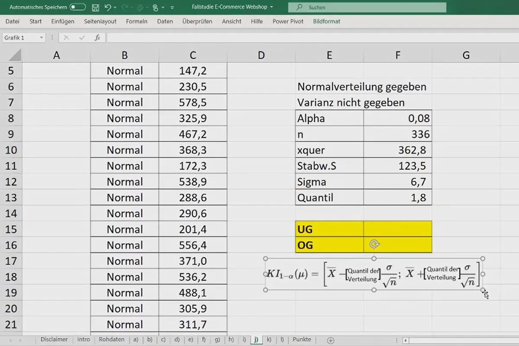Click the sheet navigation left arrow
Image resolution: width=519 pixels, height=346 pixels.
(11, 340)
